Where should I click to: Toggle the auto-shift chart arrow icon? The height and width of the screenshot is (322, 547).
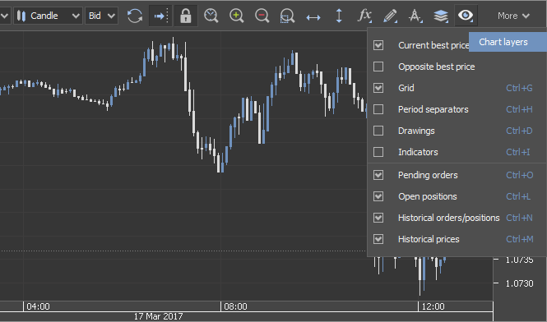click(160, 16)
